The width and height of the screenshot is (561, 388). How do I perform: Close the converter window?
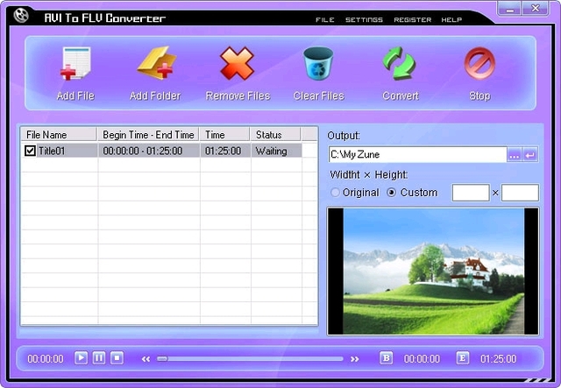[x=536, y=8]
